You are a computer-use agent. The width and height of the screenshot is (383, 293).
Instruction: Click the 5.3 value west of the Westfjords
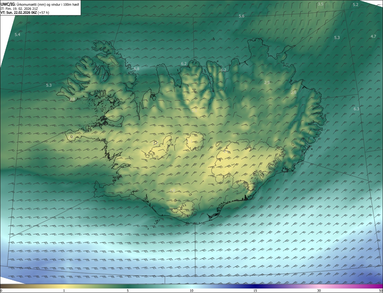pos(49,85)
